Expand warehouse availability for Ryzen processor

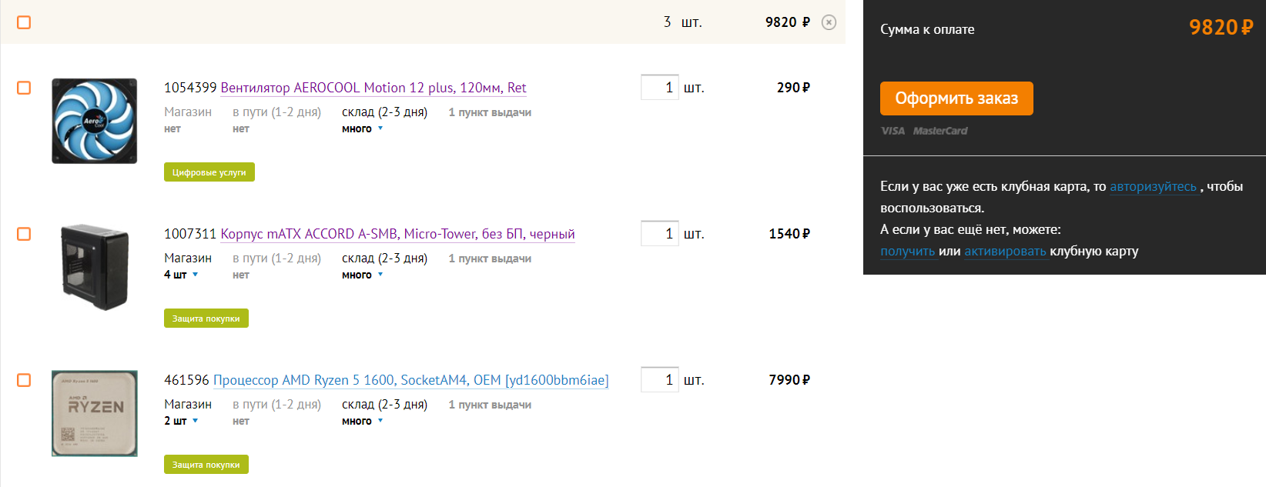pos(362,422)
